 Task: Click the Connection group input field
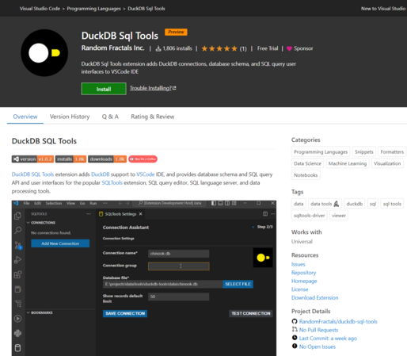pyautogui.click(x=178, y=266)
